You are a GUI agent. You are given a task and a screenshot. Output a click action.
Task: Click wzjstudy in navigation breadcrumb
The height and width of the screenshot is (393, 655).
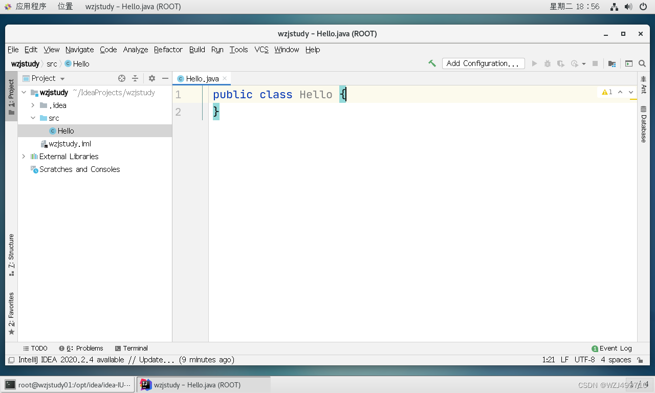click(x=25, y=64)
